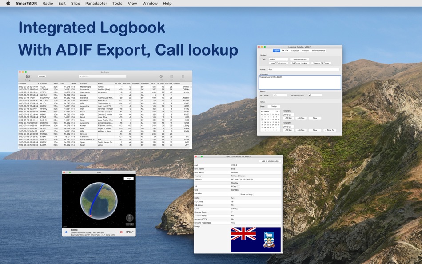Click the Name field containing Bob
Screen dimensions: 422x264
303,69
